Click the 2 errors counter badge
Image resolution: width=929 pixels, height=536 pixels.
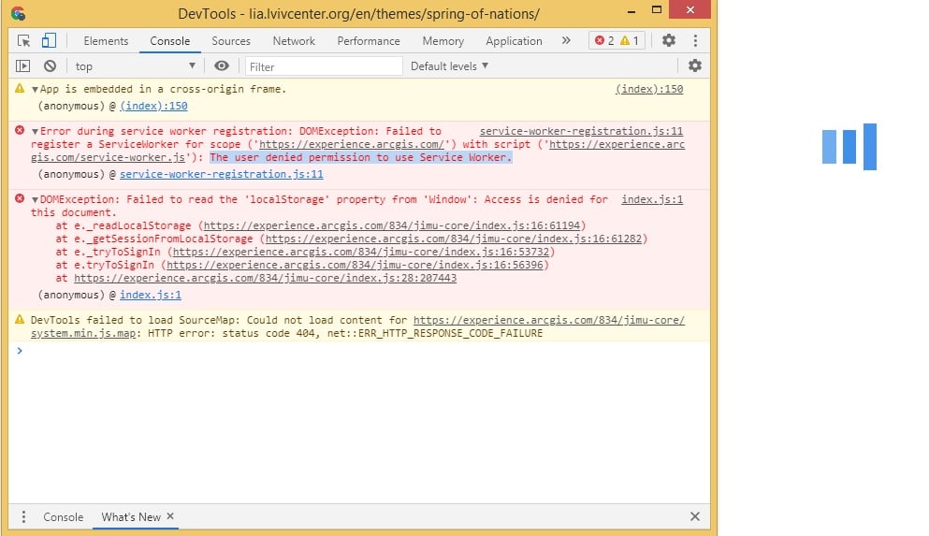click(x=604, y=40)
